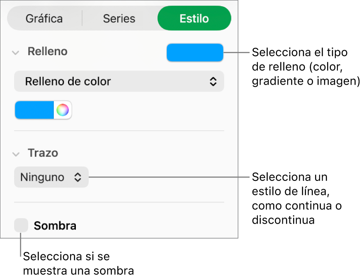Image resolution: width=364 pixels, height=278 pixels.
Task: Click the blue fill preset swatch under Relleno de color
Action: 34,110
